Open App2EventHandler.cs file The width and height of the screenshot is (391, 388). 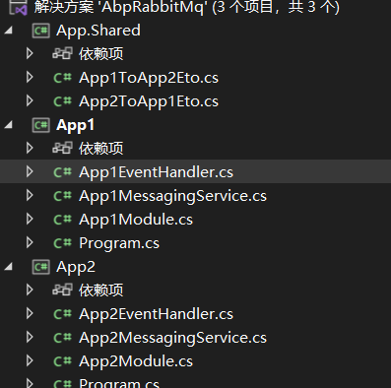click(156, 314)
